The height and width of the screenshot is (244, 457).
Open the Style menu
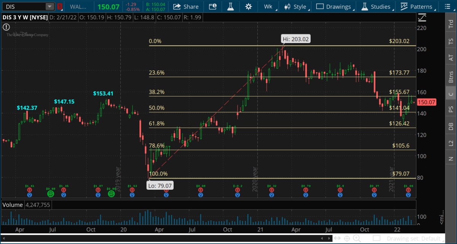click(x=297, y=6)
